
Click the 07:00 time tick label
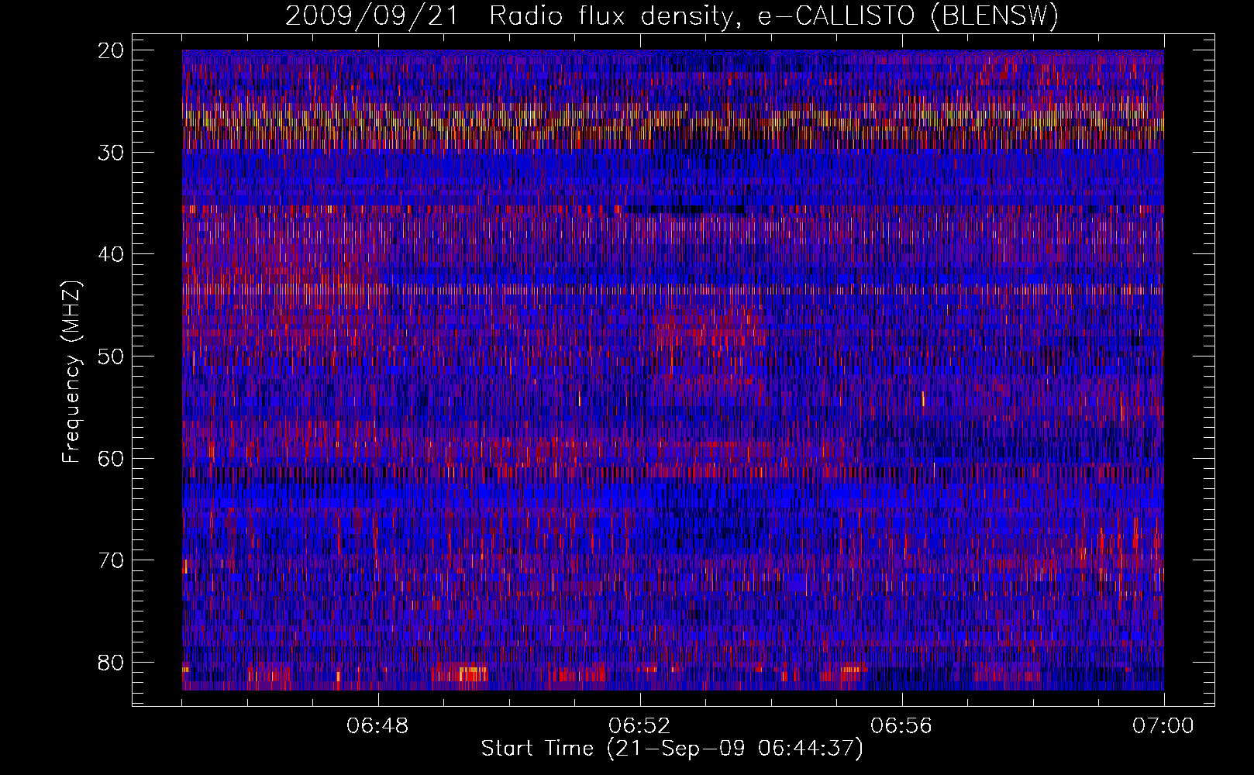click(1163, 726)
